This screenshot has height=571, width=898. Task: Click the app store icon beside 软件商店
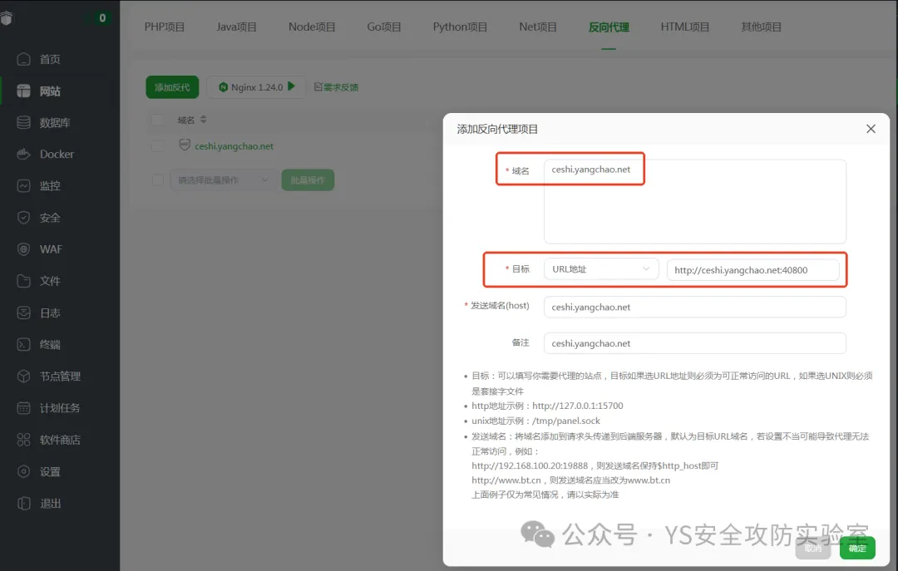pyautogui.click(x=23, y=440)
